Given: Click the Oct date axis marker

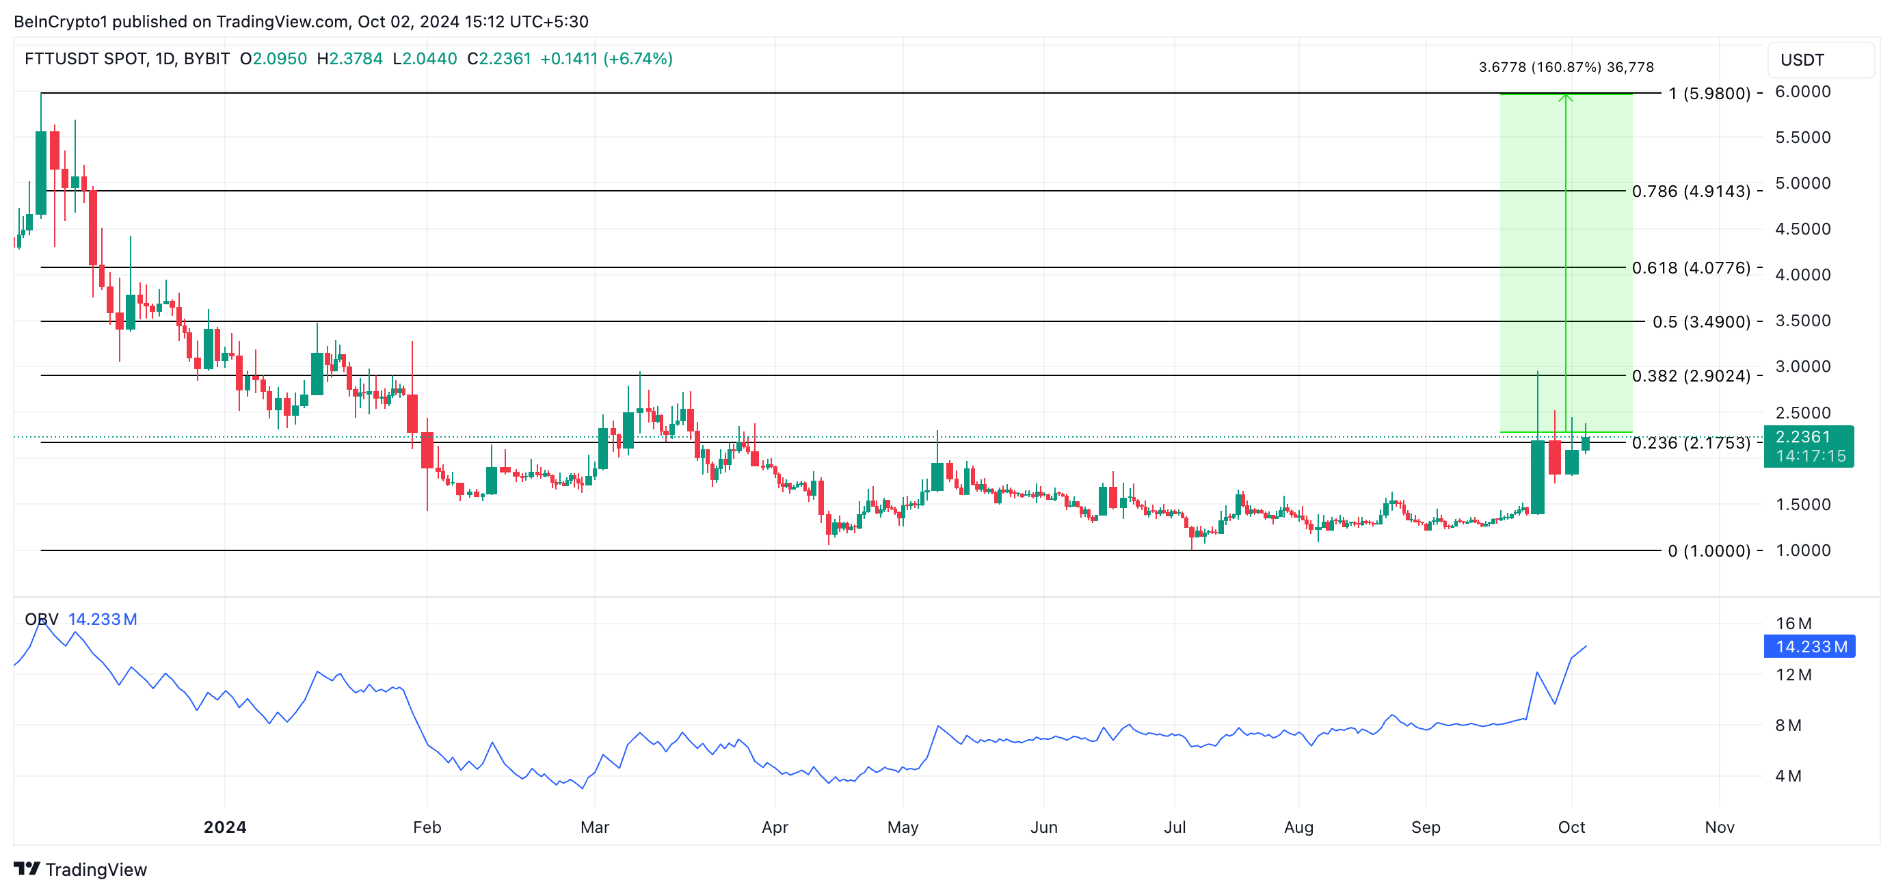Looking at the screenshot, I should click(x=1571, y=827).
